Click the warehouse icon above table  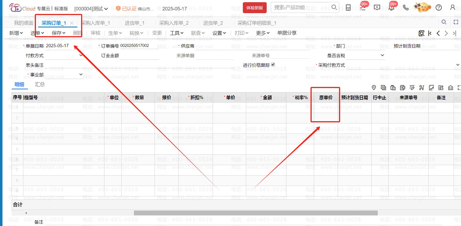[x=450, y=87]
